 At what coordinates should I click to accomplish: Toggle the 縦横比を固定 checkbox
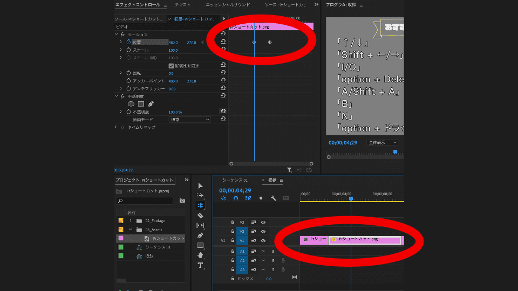click(171, 66)
